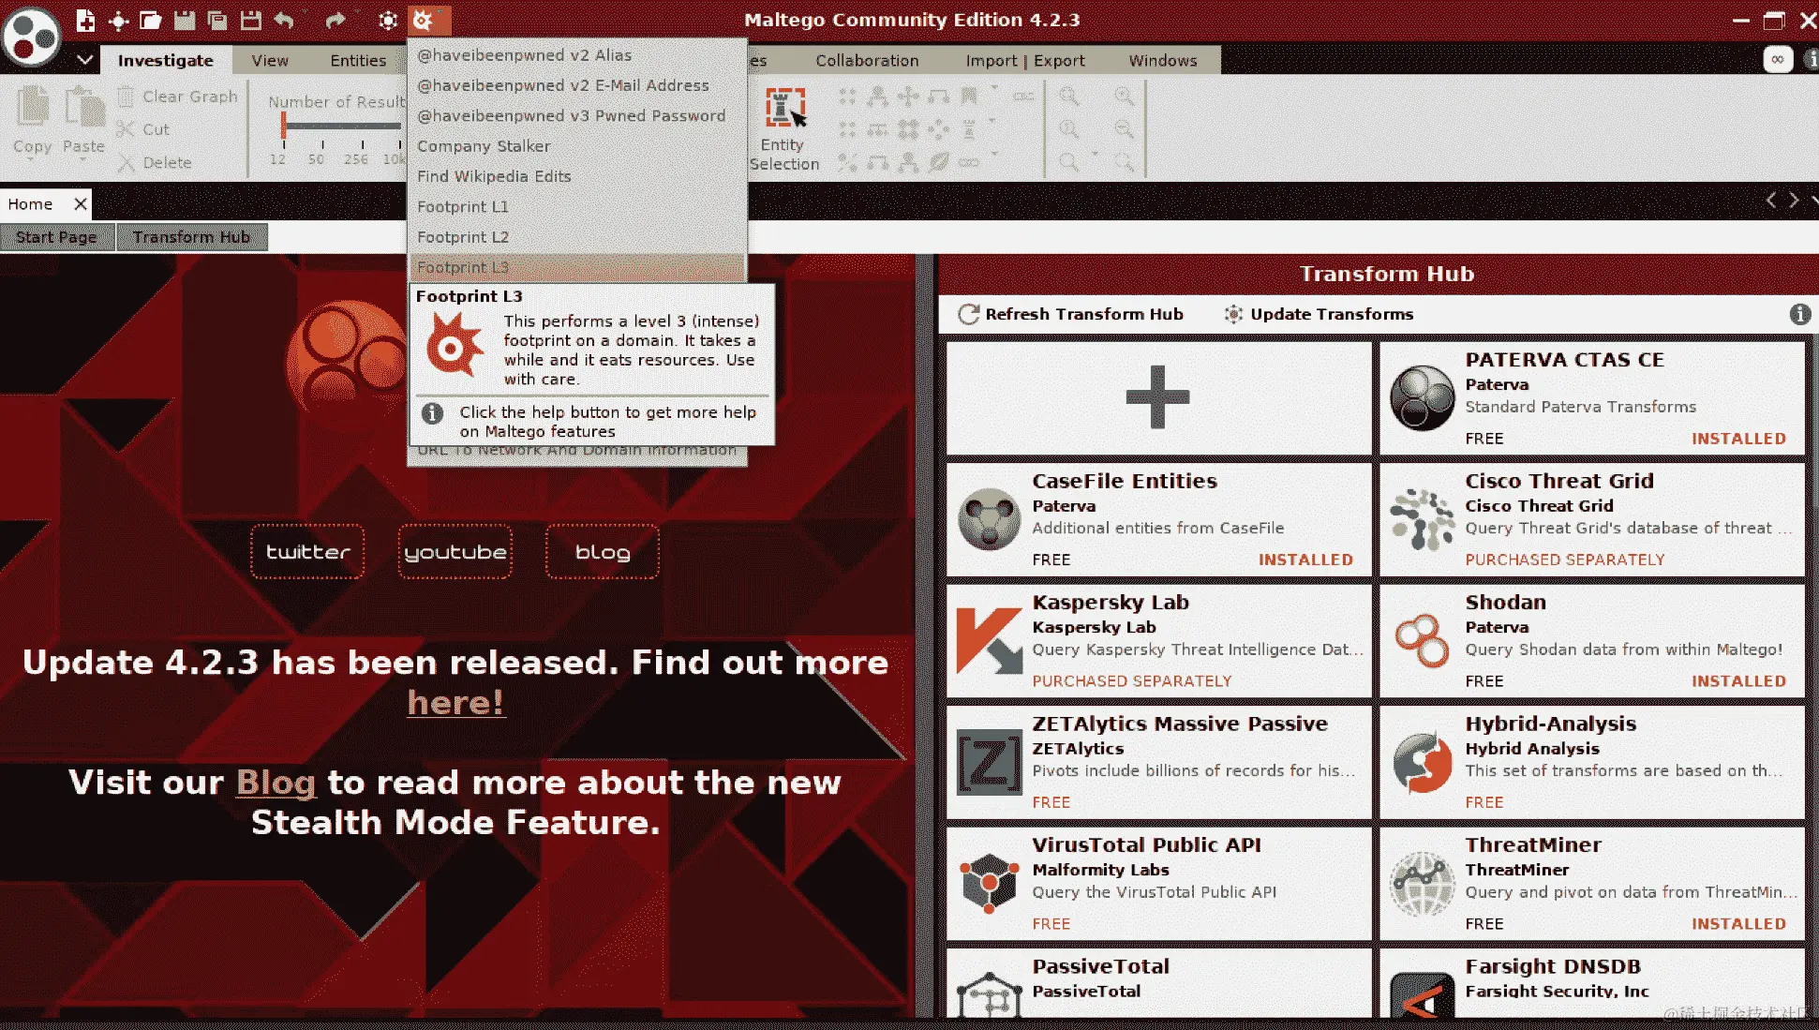Click the New Graph document icon
This screenshot has width=1819, height=1030.
(85, 20)
